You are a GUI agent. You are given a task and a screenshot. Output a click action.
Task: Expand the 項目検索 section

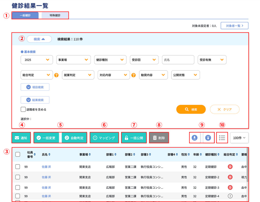[35, 87]
